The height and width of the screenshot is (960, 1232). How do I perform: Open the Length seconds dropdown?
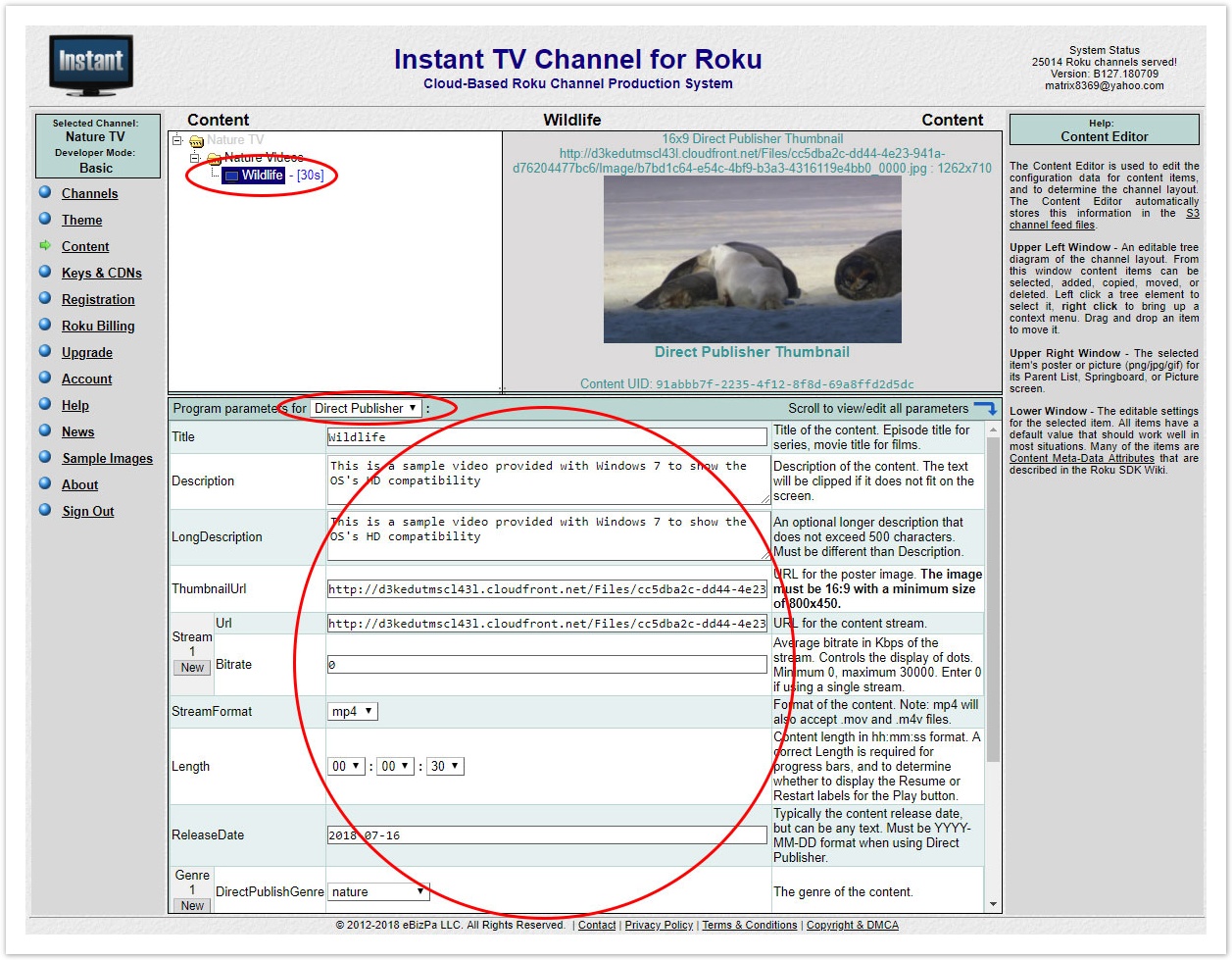coord(445,766)
